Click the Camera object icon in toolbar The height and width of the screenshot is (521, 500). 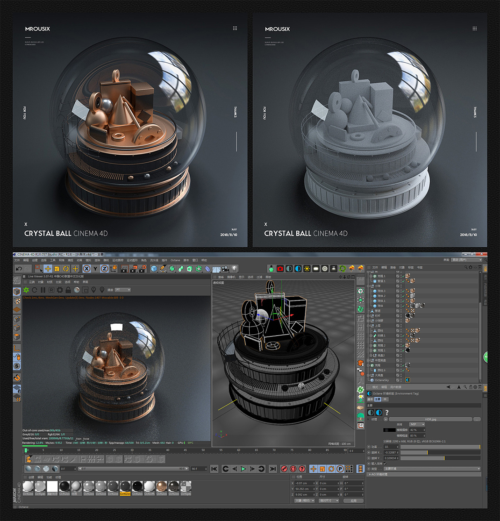pos(225,269)
